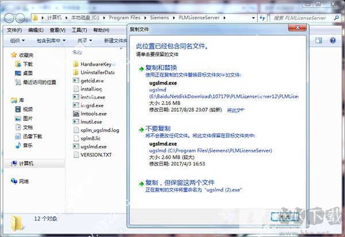Expand the Share (共享) dropdown
The height and width of the screenshot is (237, 345).
click(x=85, y=40)
